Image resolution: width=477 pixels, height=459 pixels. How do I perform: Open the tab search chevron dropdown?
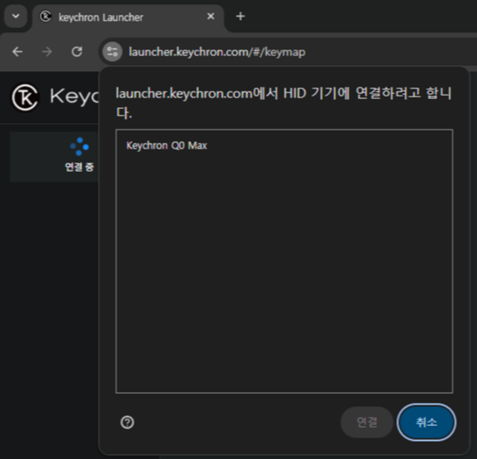pyautogui.click(x=16, y=17)
